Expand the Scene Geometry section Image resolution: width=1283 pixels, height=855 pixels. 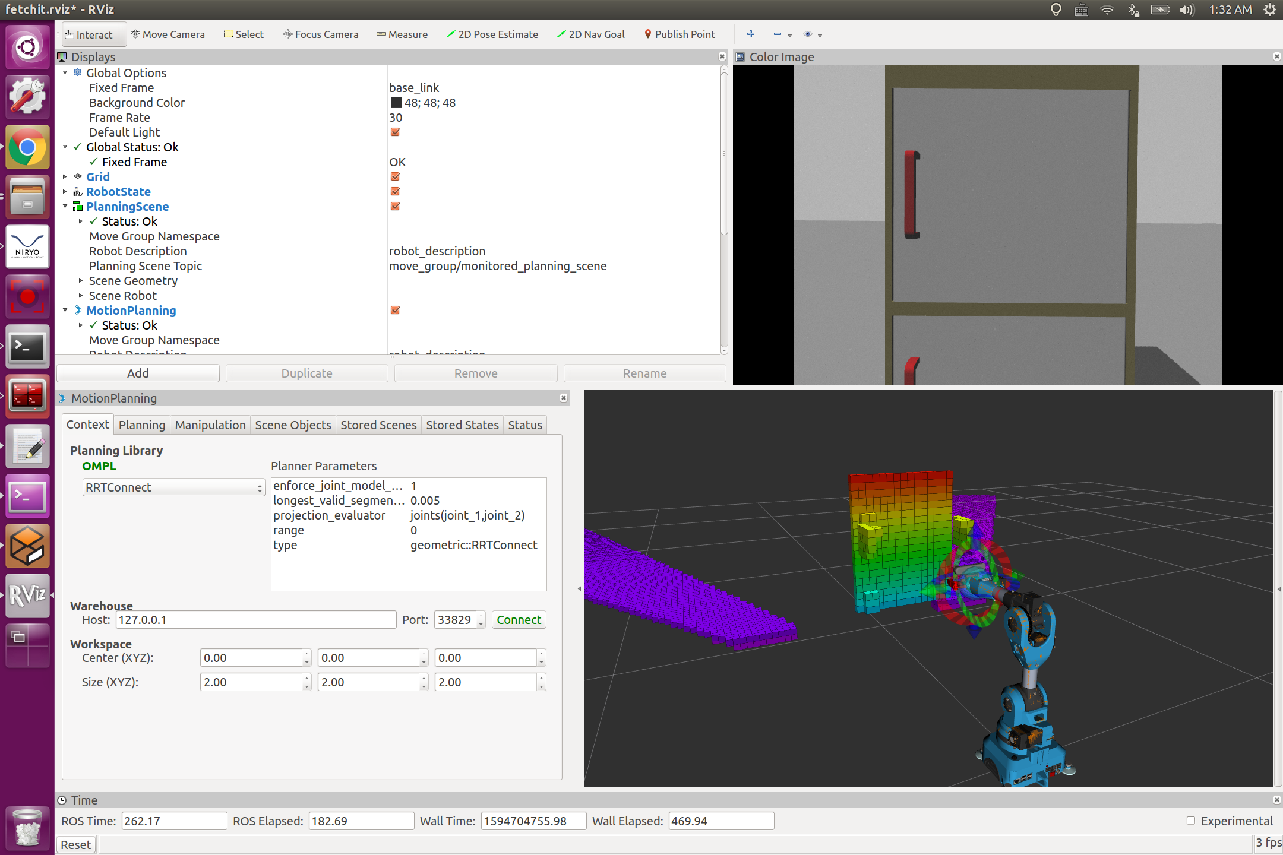coord(81,280)
